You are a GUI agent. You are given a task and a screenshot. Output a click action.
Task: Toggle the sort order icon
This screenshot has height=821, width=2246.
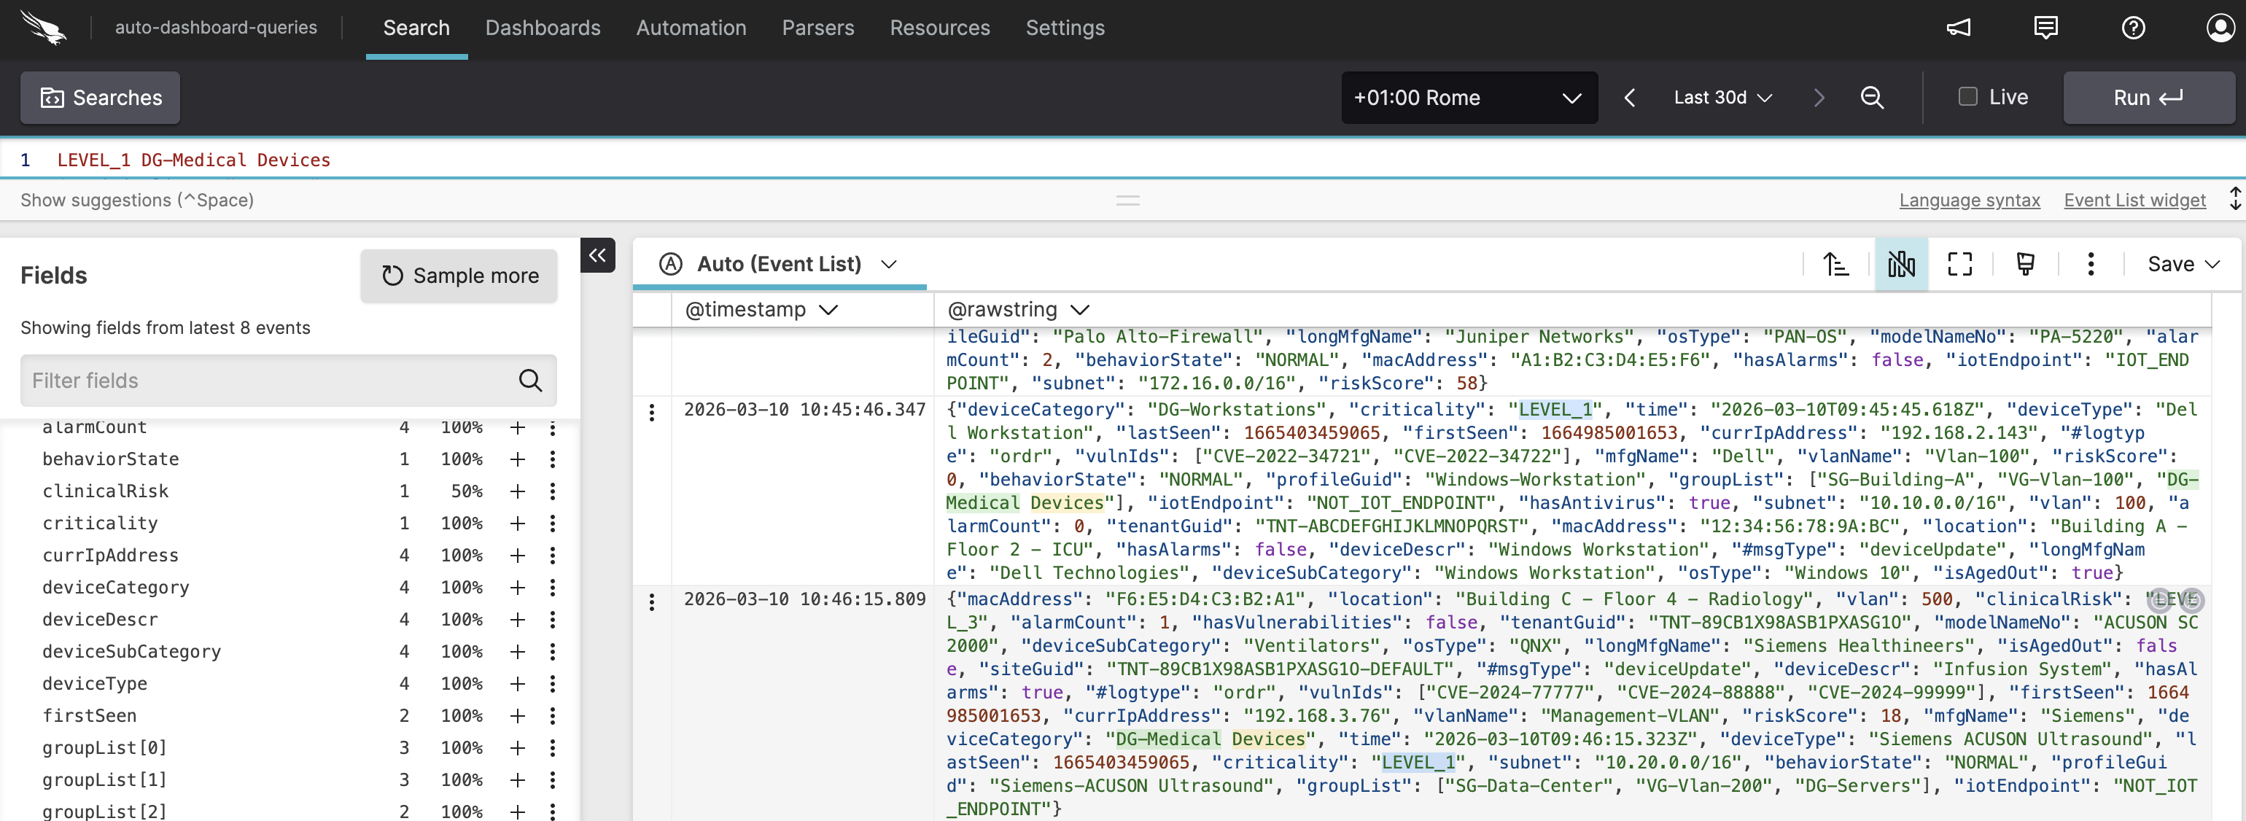click(x=1836, y=264)
